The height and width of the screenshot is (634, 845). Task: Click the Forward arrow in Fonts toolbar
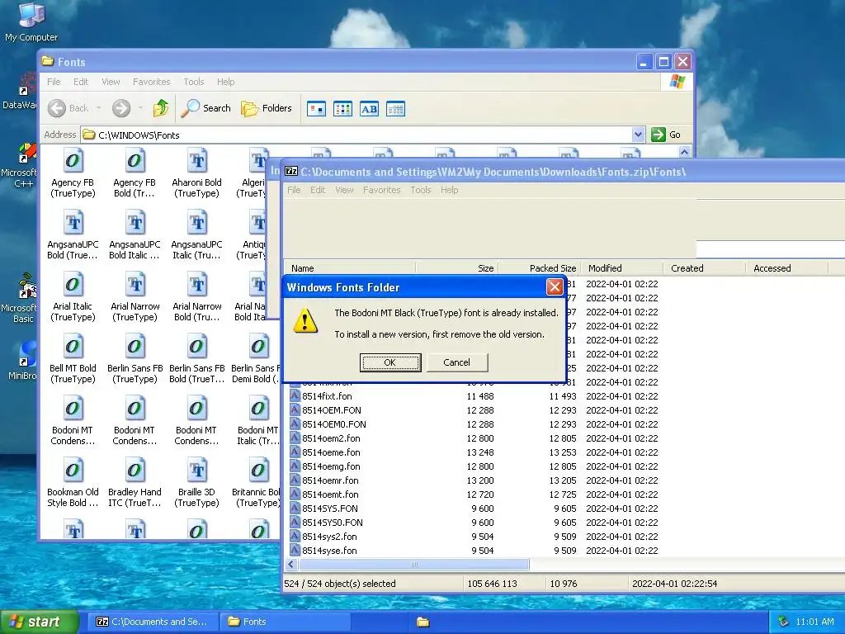[x=121, y=108]
